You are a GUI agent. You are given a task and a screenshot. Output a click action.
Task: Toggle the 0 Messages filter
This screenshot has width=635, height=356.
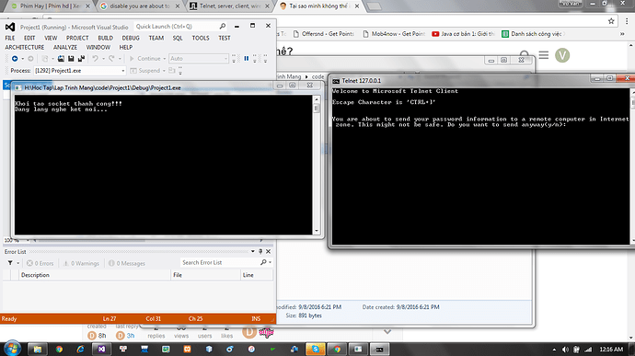[127, 263]
